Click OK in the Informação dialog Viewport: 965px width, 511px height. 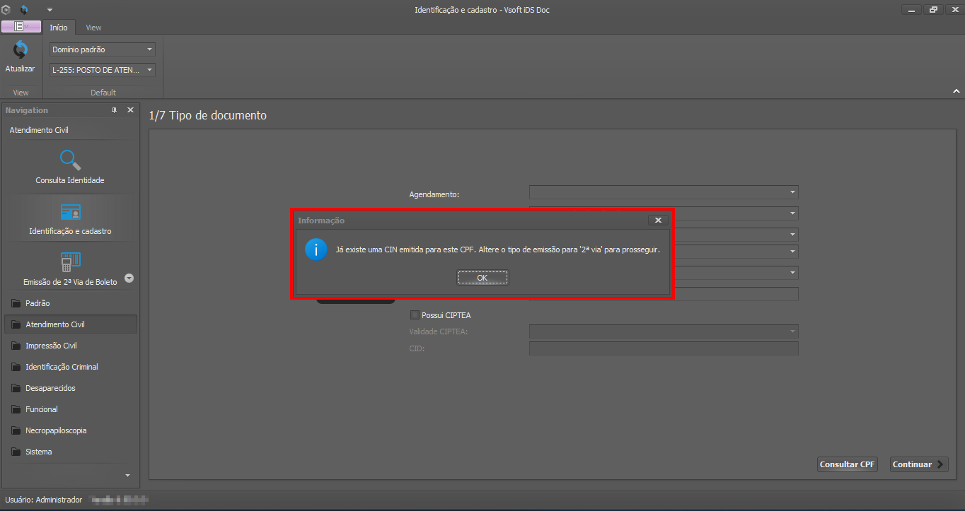482,278
